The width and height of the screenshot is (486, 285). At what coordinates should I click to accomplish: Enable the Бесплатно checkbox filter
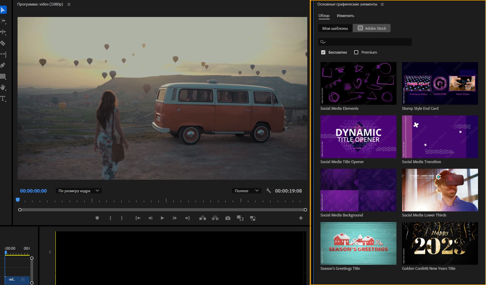click(x=323, y=52)
